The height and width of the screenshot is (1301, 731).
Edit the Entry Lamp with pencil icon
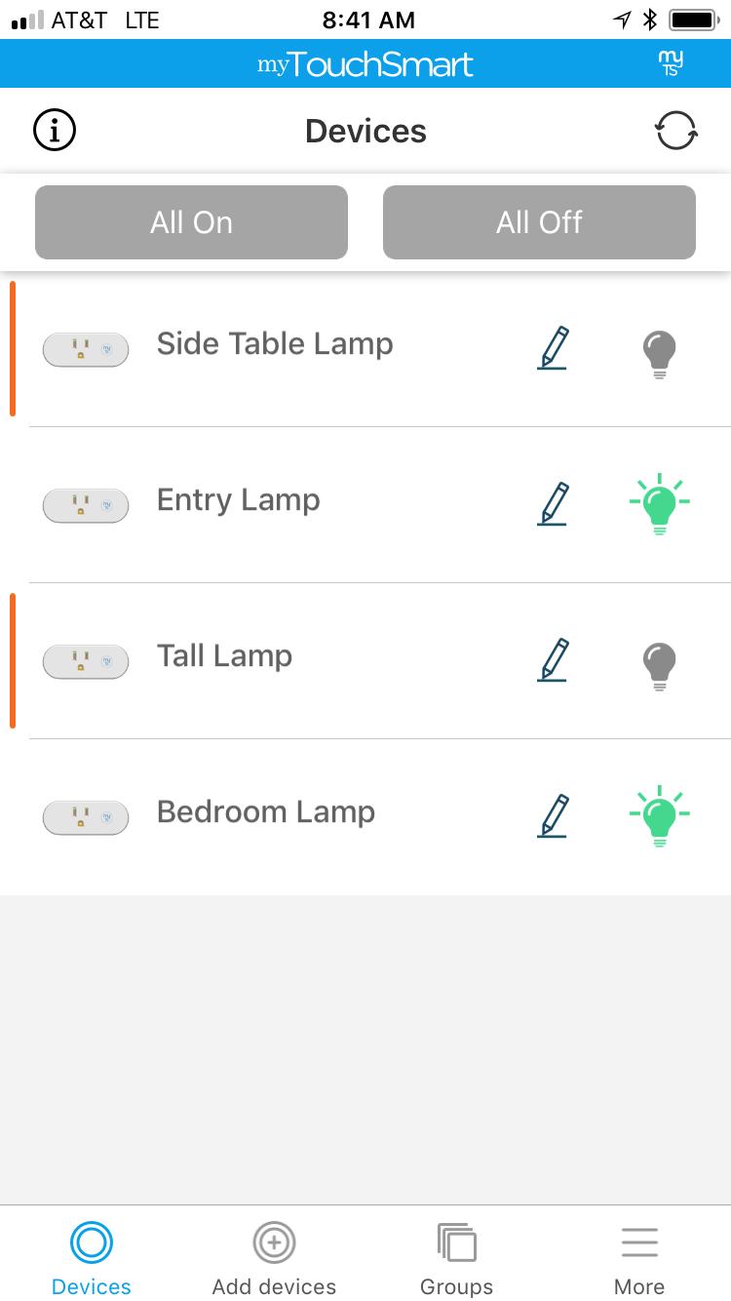(x=553, y=504)
